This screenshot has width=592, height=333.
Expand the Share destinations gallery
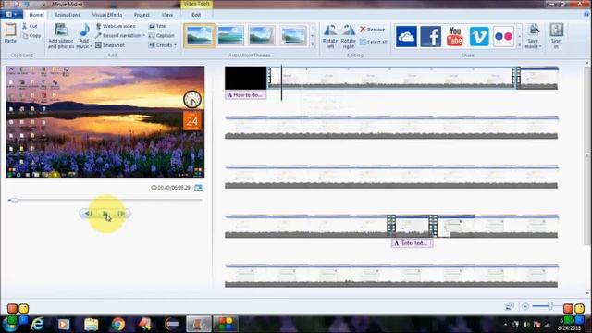(x=520, y=45)
